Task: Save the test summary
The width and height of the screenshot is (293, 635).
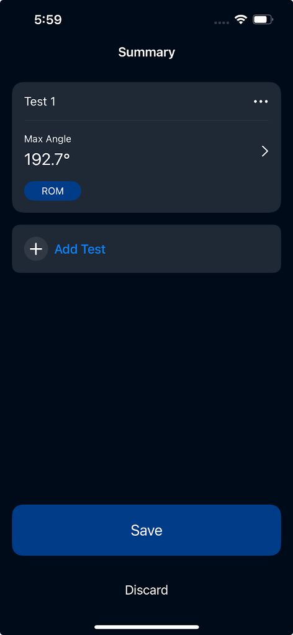Action: coord(146,530)
